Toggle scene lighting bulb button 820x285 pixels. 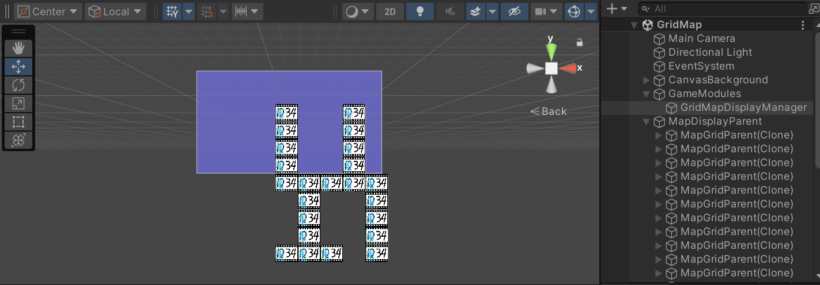point(420,11)
